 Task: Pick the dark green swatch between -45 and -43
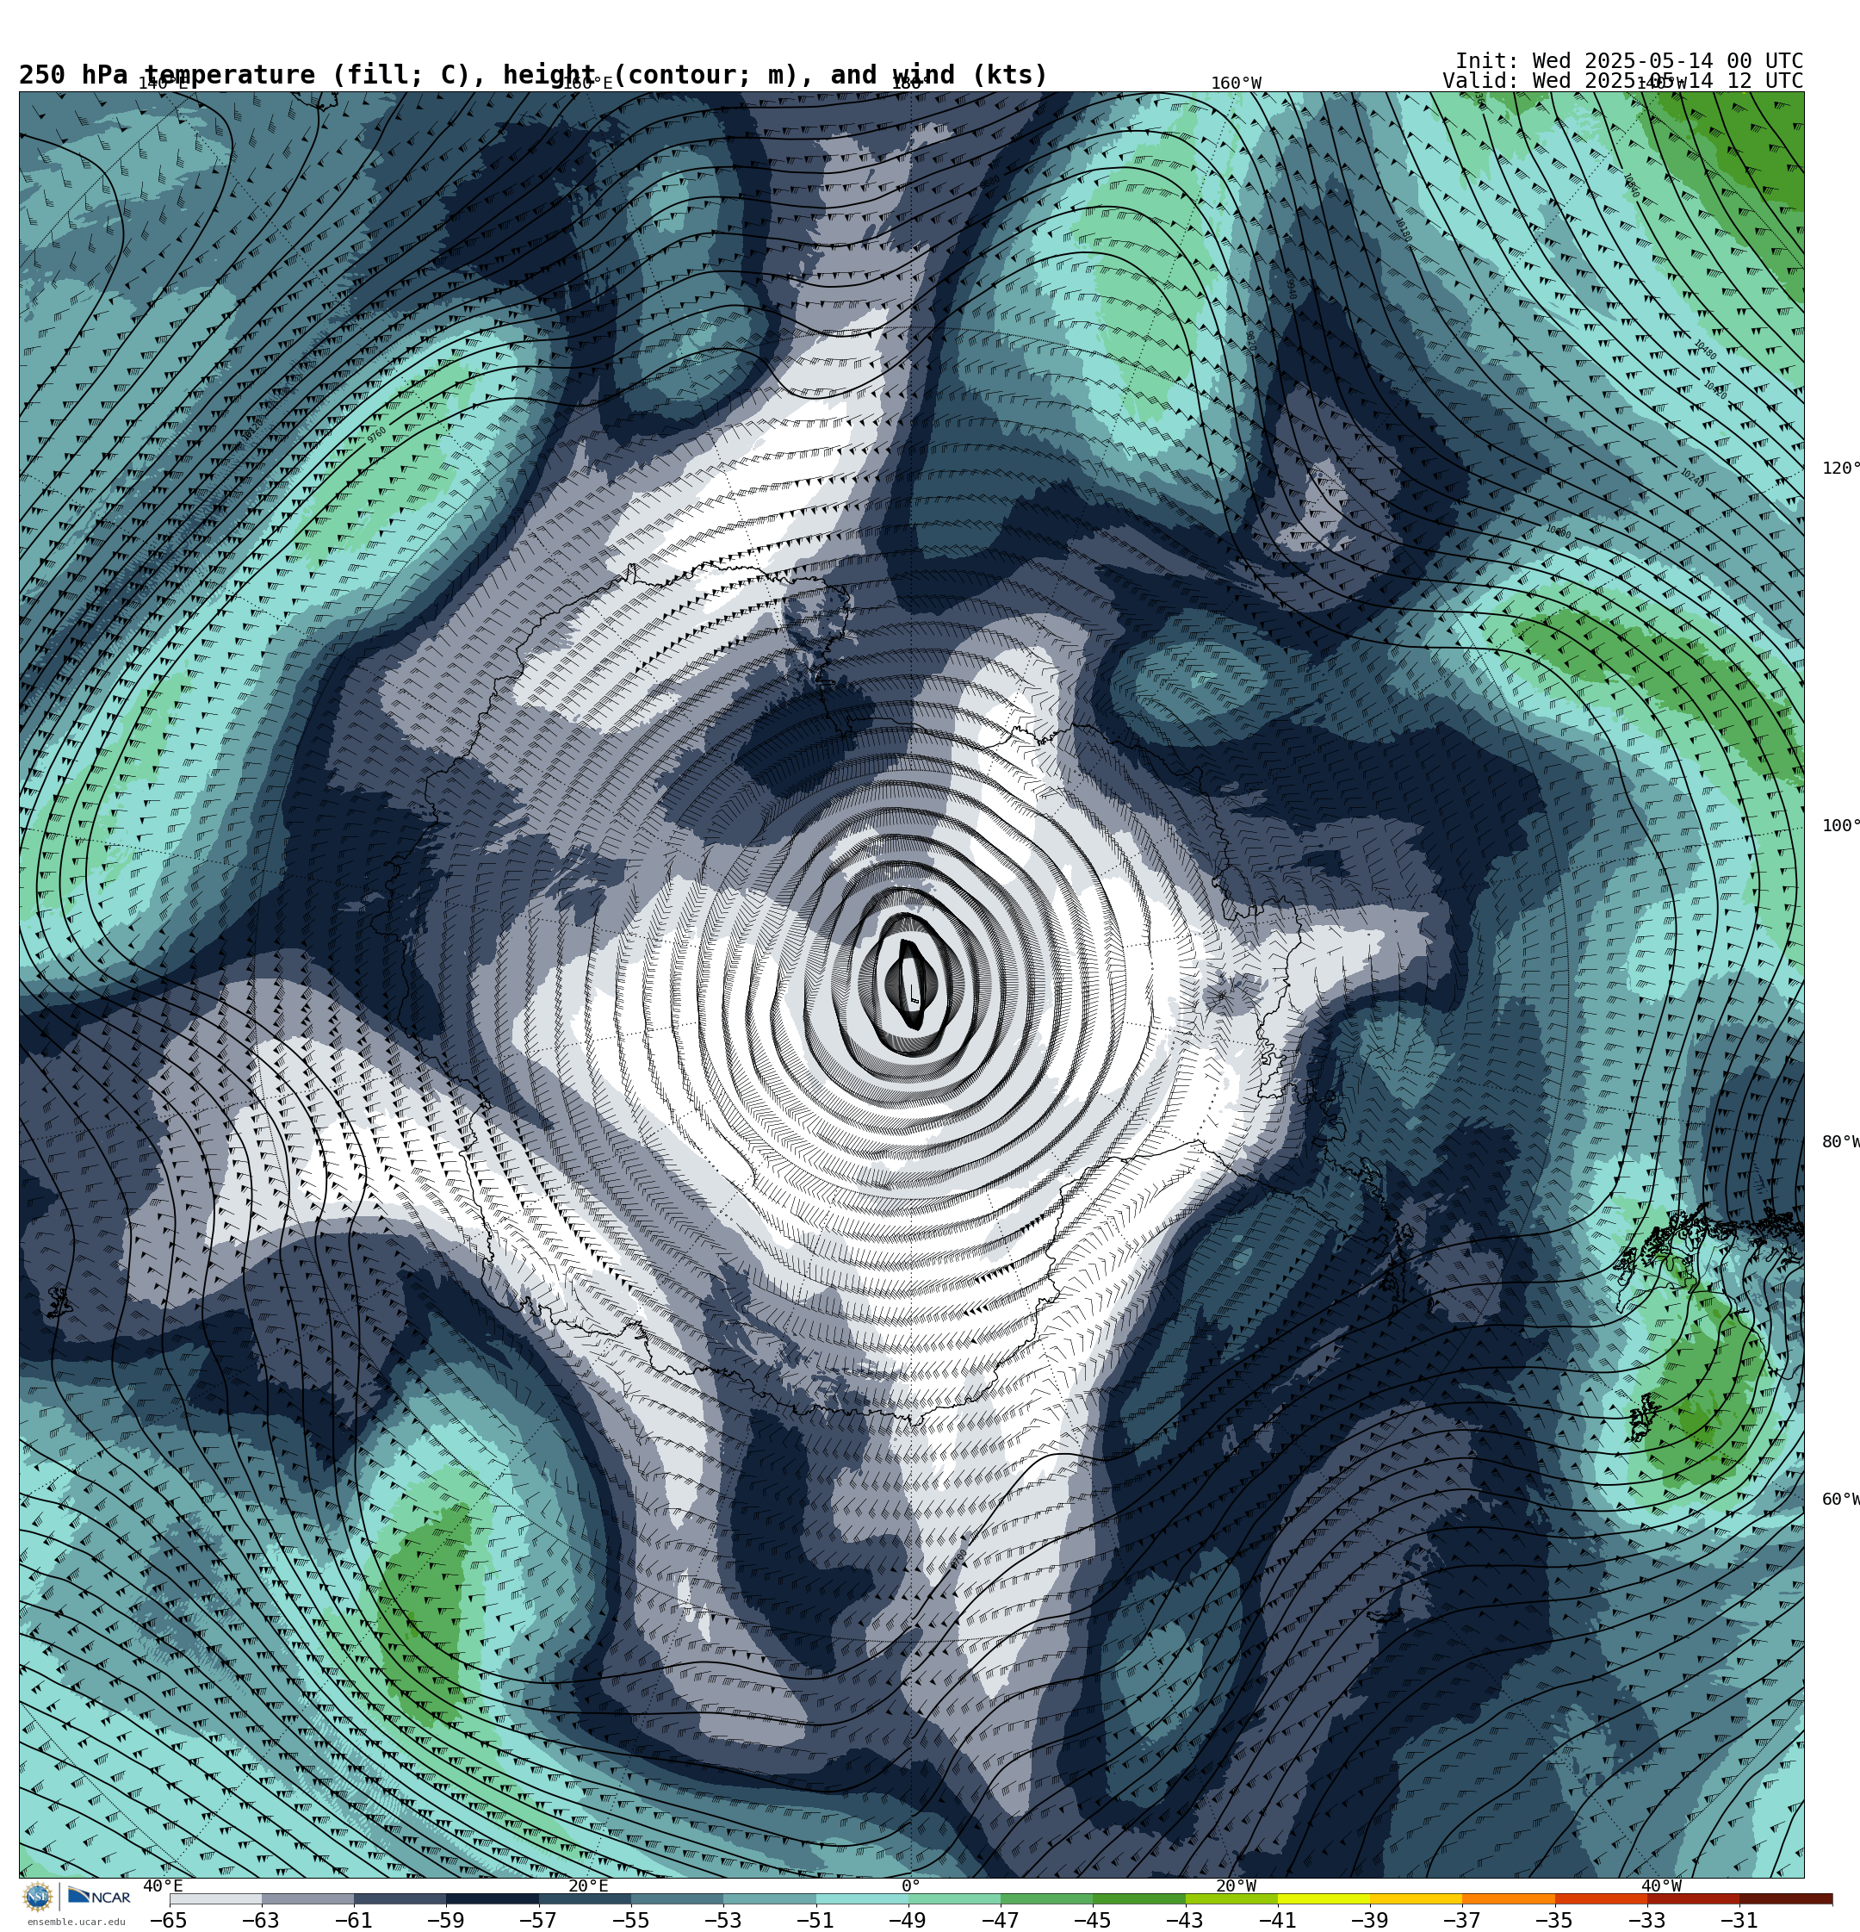(1139, 1898)
